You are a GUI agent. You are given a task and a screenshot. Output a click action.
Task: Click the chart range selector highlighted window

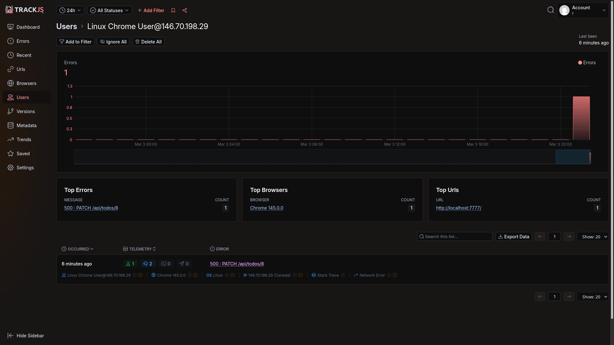pos(572,157)
